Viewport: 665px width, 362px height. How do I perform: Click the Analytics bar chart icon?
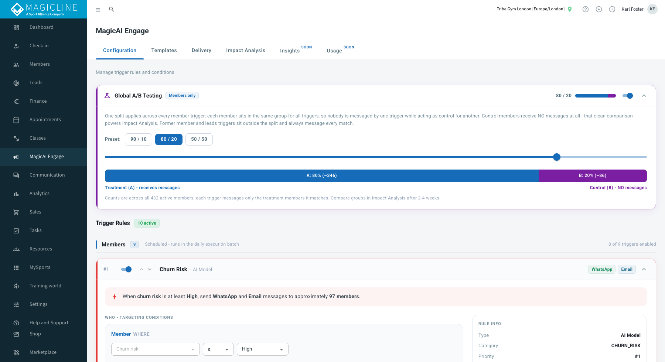pos(16,194)
